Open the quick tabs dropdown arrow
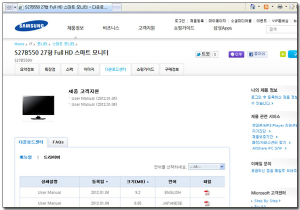The height and width of the screenshot is (210, 300). click(15, 7)
